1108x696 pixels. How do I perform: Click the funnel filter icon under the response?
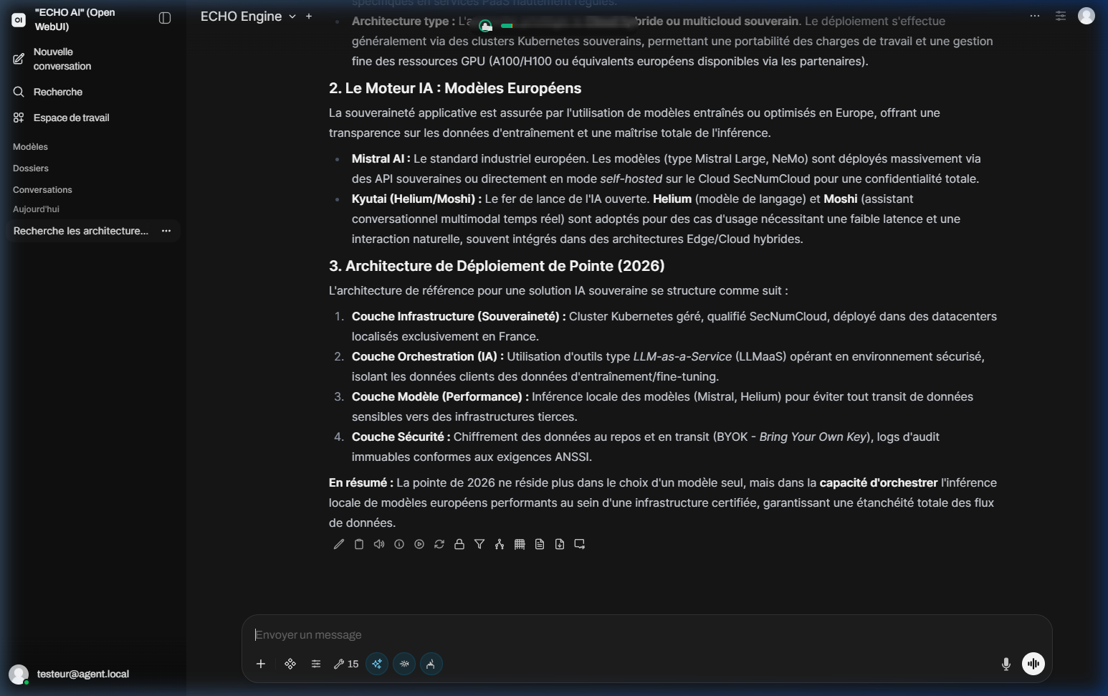tap(479, 544)
